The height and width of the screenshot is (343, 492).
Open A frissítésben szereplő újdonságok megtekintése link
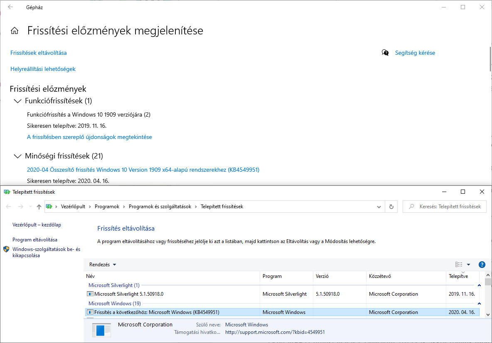point(89,137)
